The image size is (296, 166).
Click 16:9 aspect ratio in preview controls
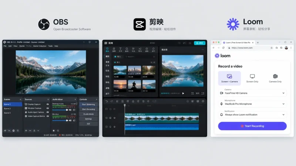(x=198, y=93)
